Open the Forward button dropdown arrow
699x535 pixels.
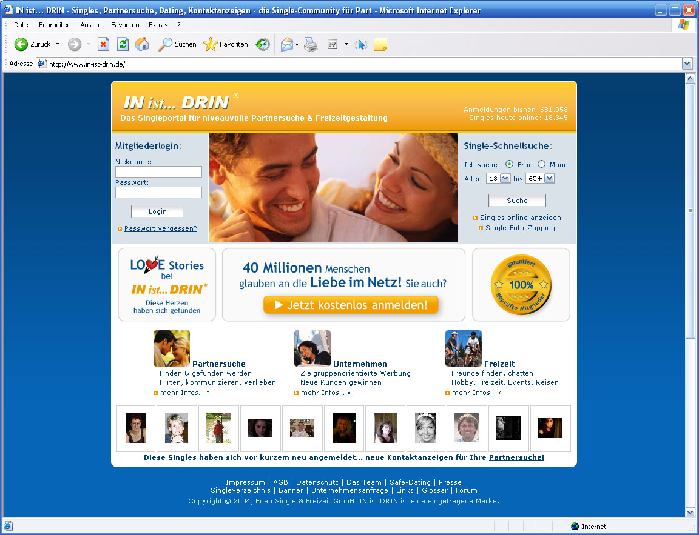pos(89,44)
